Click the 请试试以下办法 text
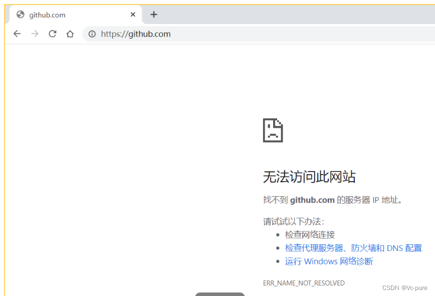Image resolution: width=435 pixels, height=296 pixels. (x=293, y=222)
